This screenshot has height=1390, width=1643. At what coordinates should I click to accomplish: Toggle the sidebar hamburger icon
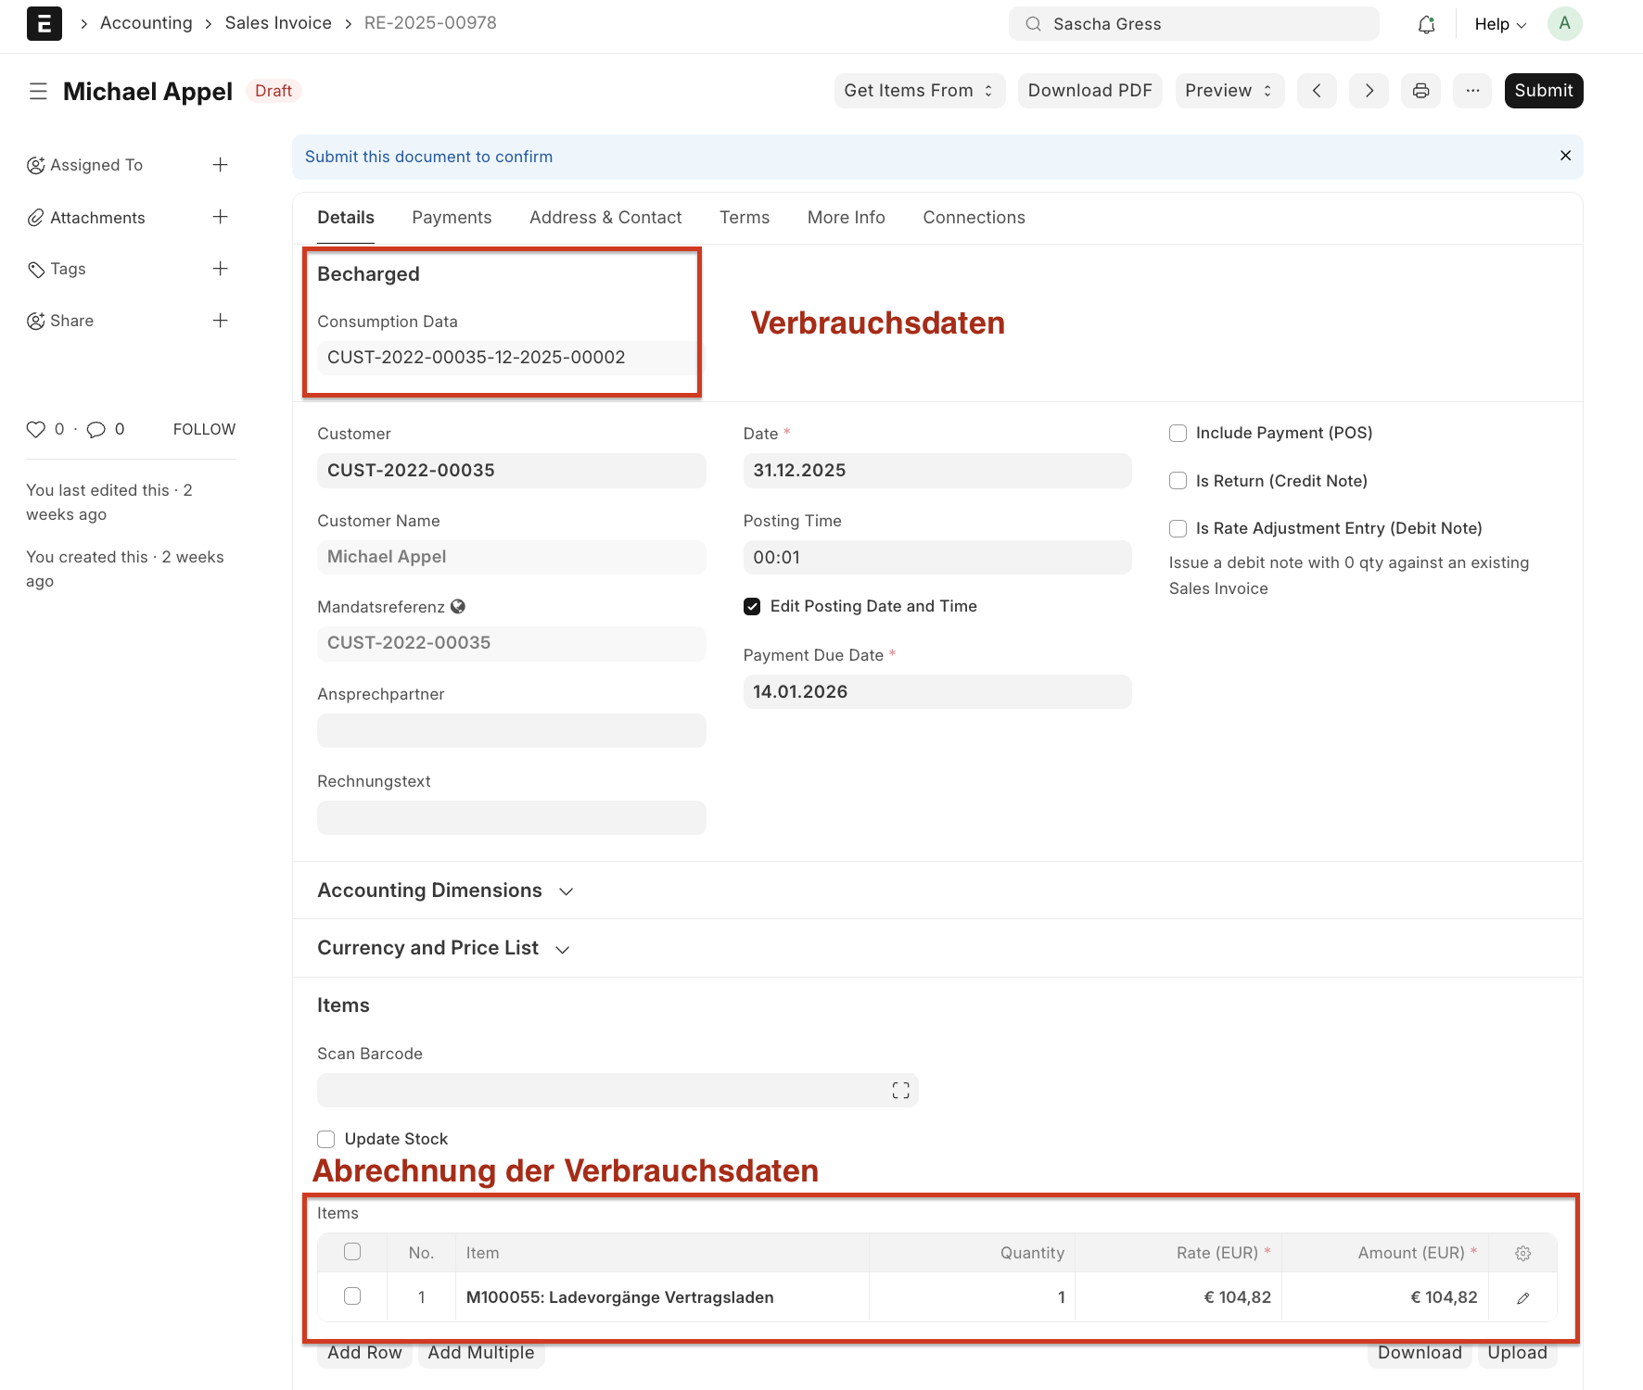pos(38,91)
